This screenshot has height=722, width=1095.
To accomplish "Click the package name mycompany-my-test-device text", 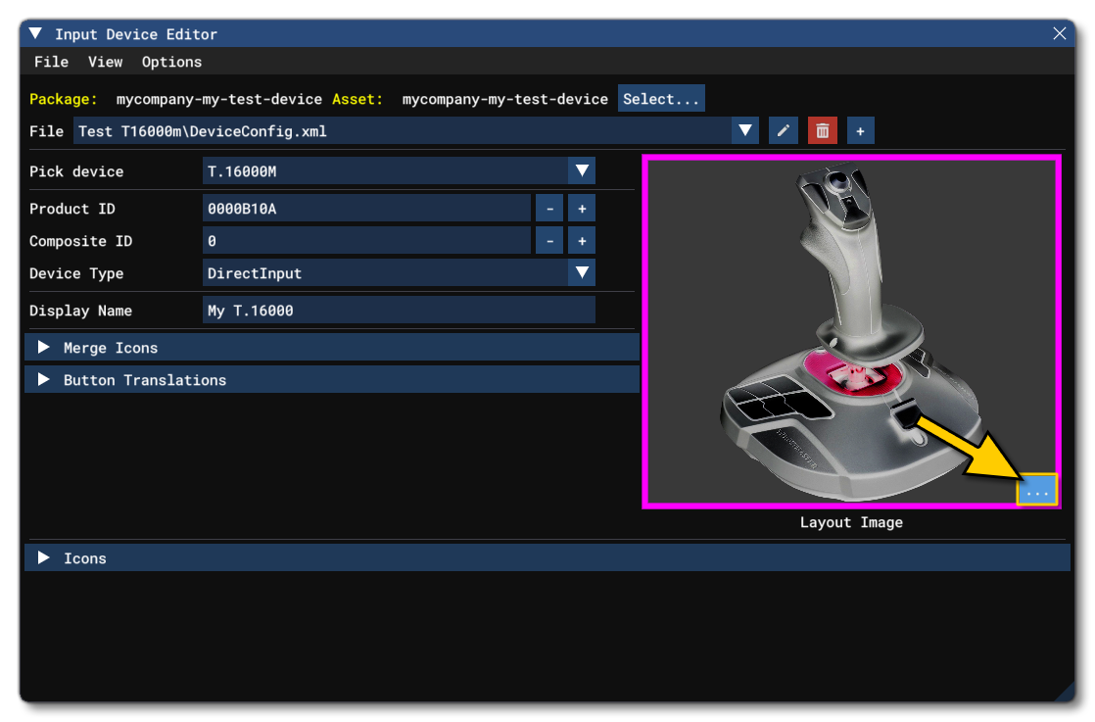I will 219,99.
